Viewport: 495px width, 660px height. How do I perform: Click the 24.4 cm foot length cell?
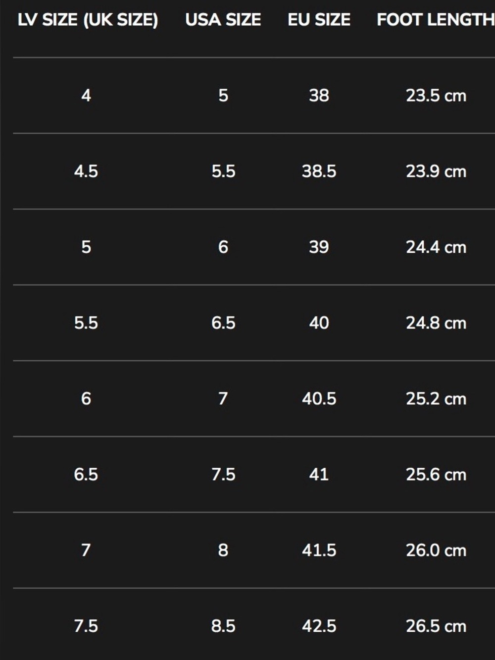point(436,247)
